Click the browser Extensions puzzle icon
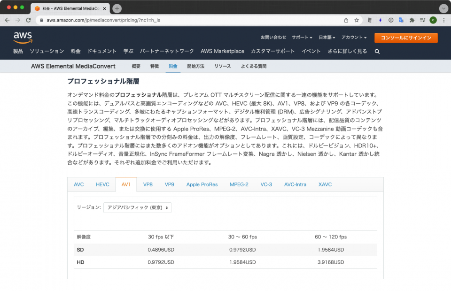The width and height of the screenshot is (451, 291). pyautogui.click(x=412, y=21)
